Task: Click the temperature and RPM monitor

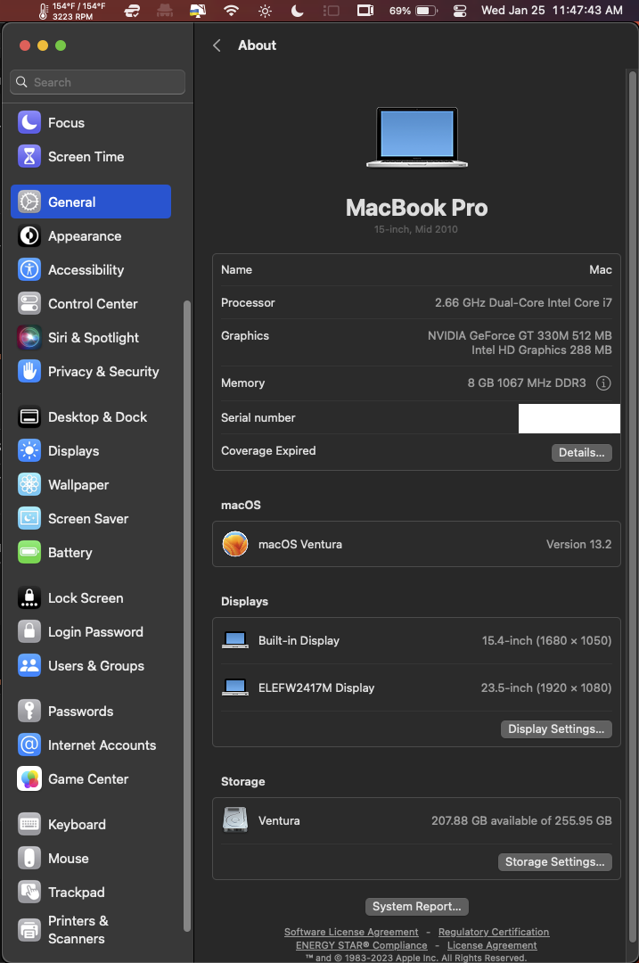Action: pyautogui.click(x=72, y=11)
